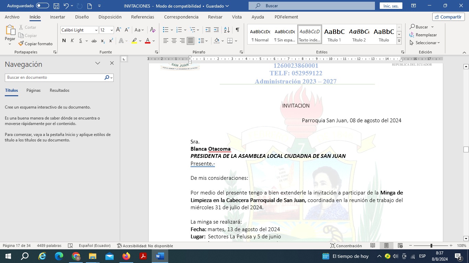The width and height of the screenshot is (469, 263).
Task: Toggle bullet list formatting
Action: tap(165, 30)
